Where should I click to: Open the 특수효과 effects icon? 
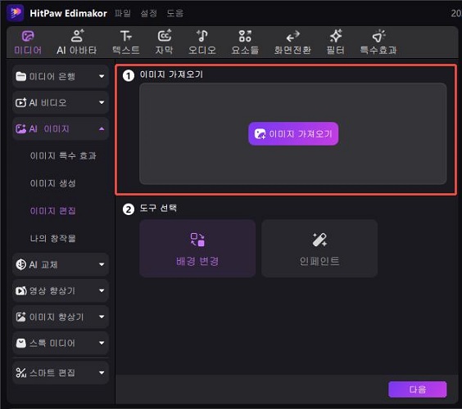[378, 36]
